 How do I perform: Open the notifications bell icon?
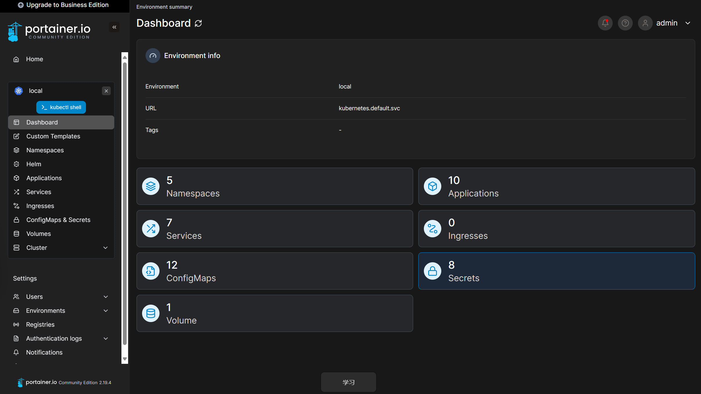(605, 23)
